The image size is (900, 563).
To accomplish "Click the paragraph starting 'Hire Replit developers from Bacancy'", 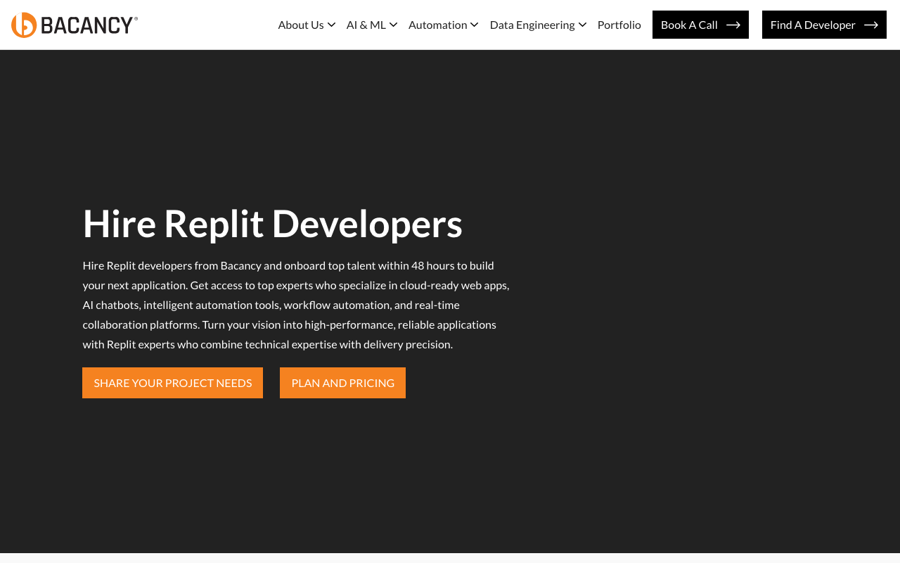I will coord(296,305).
